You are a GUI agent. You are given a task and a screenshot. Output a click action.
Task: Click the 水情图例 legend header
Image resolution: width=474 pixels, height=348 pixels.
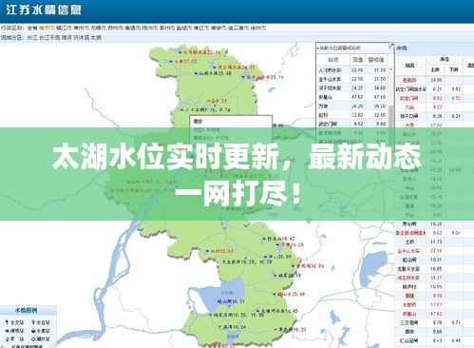coord(27,310)
